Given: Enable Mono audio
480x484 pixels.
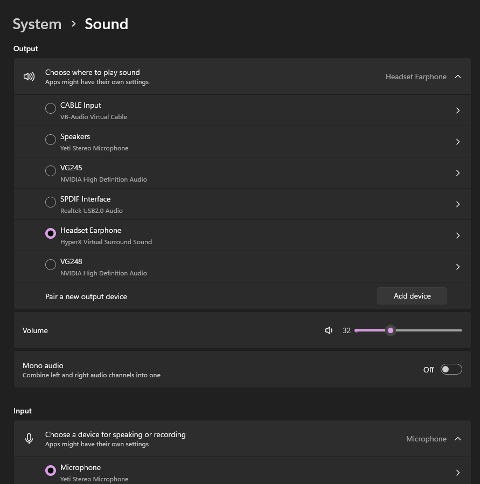Looking at the screenshot, I should pos(451,369).
